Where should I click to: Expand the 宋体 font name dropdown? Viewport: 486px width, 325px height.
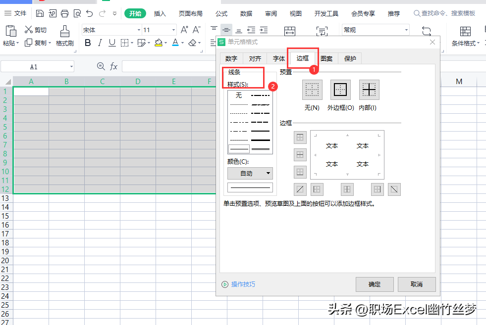pos(137,30)
